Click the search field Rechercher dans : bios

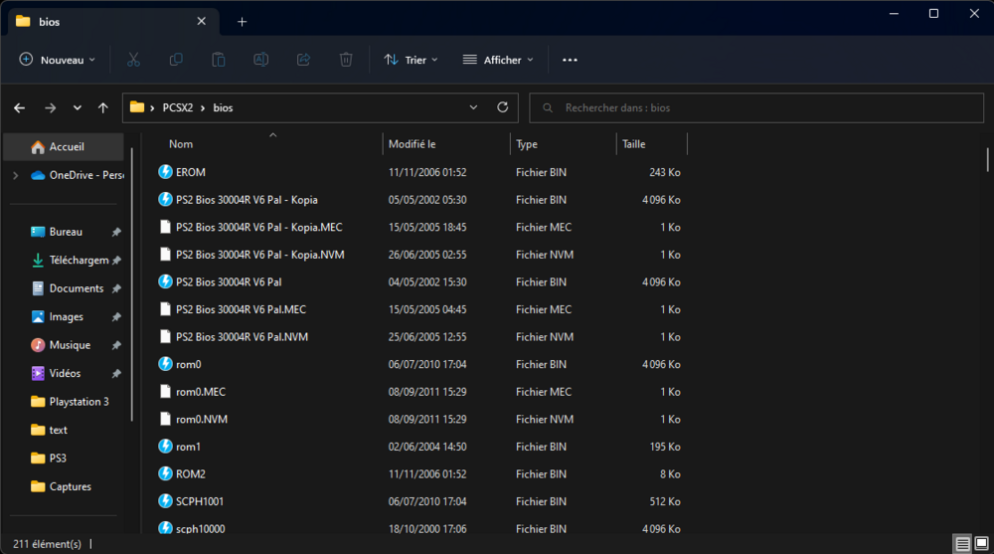click(x=756, y=107)
